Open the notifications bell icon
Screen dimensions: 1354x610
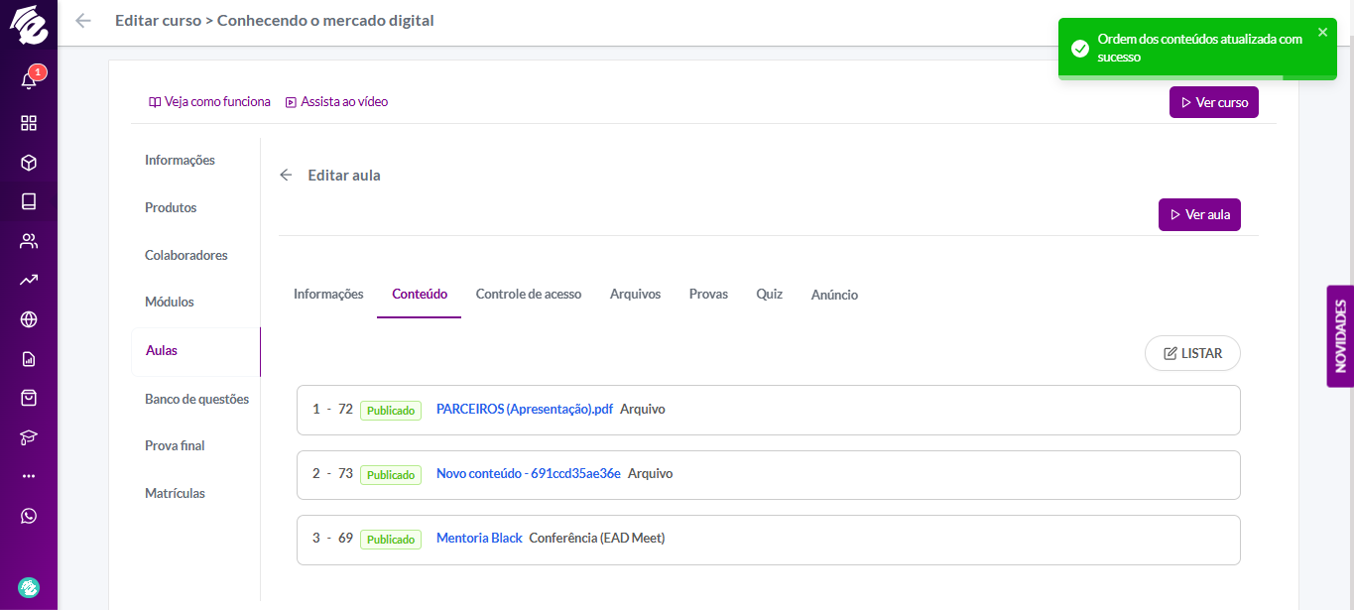point(29,80)
